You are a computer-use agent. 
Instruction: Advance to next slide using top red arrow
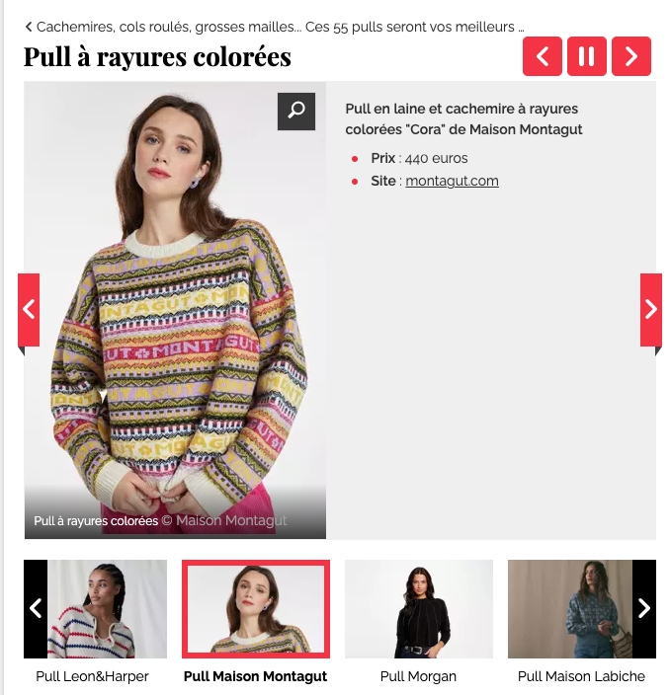click(630, 56)
